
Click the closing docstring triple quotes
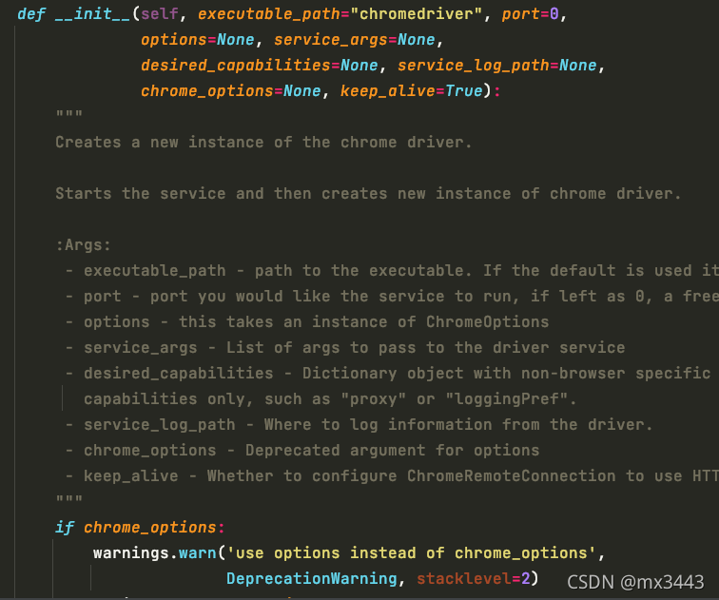[x=69, y=499]
